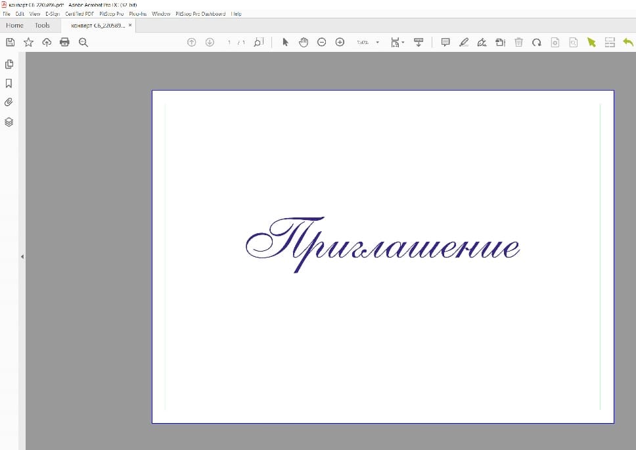
Task: Select the PitStop green arrow tool
Action: pos(591,42)
